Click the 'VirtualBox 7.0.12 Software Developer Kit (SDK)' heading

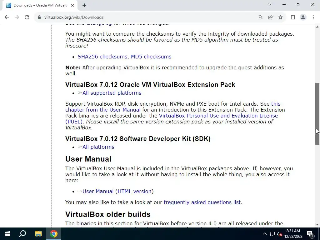click(x=138, y=139)
